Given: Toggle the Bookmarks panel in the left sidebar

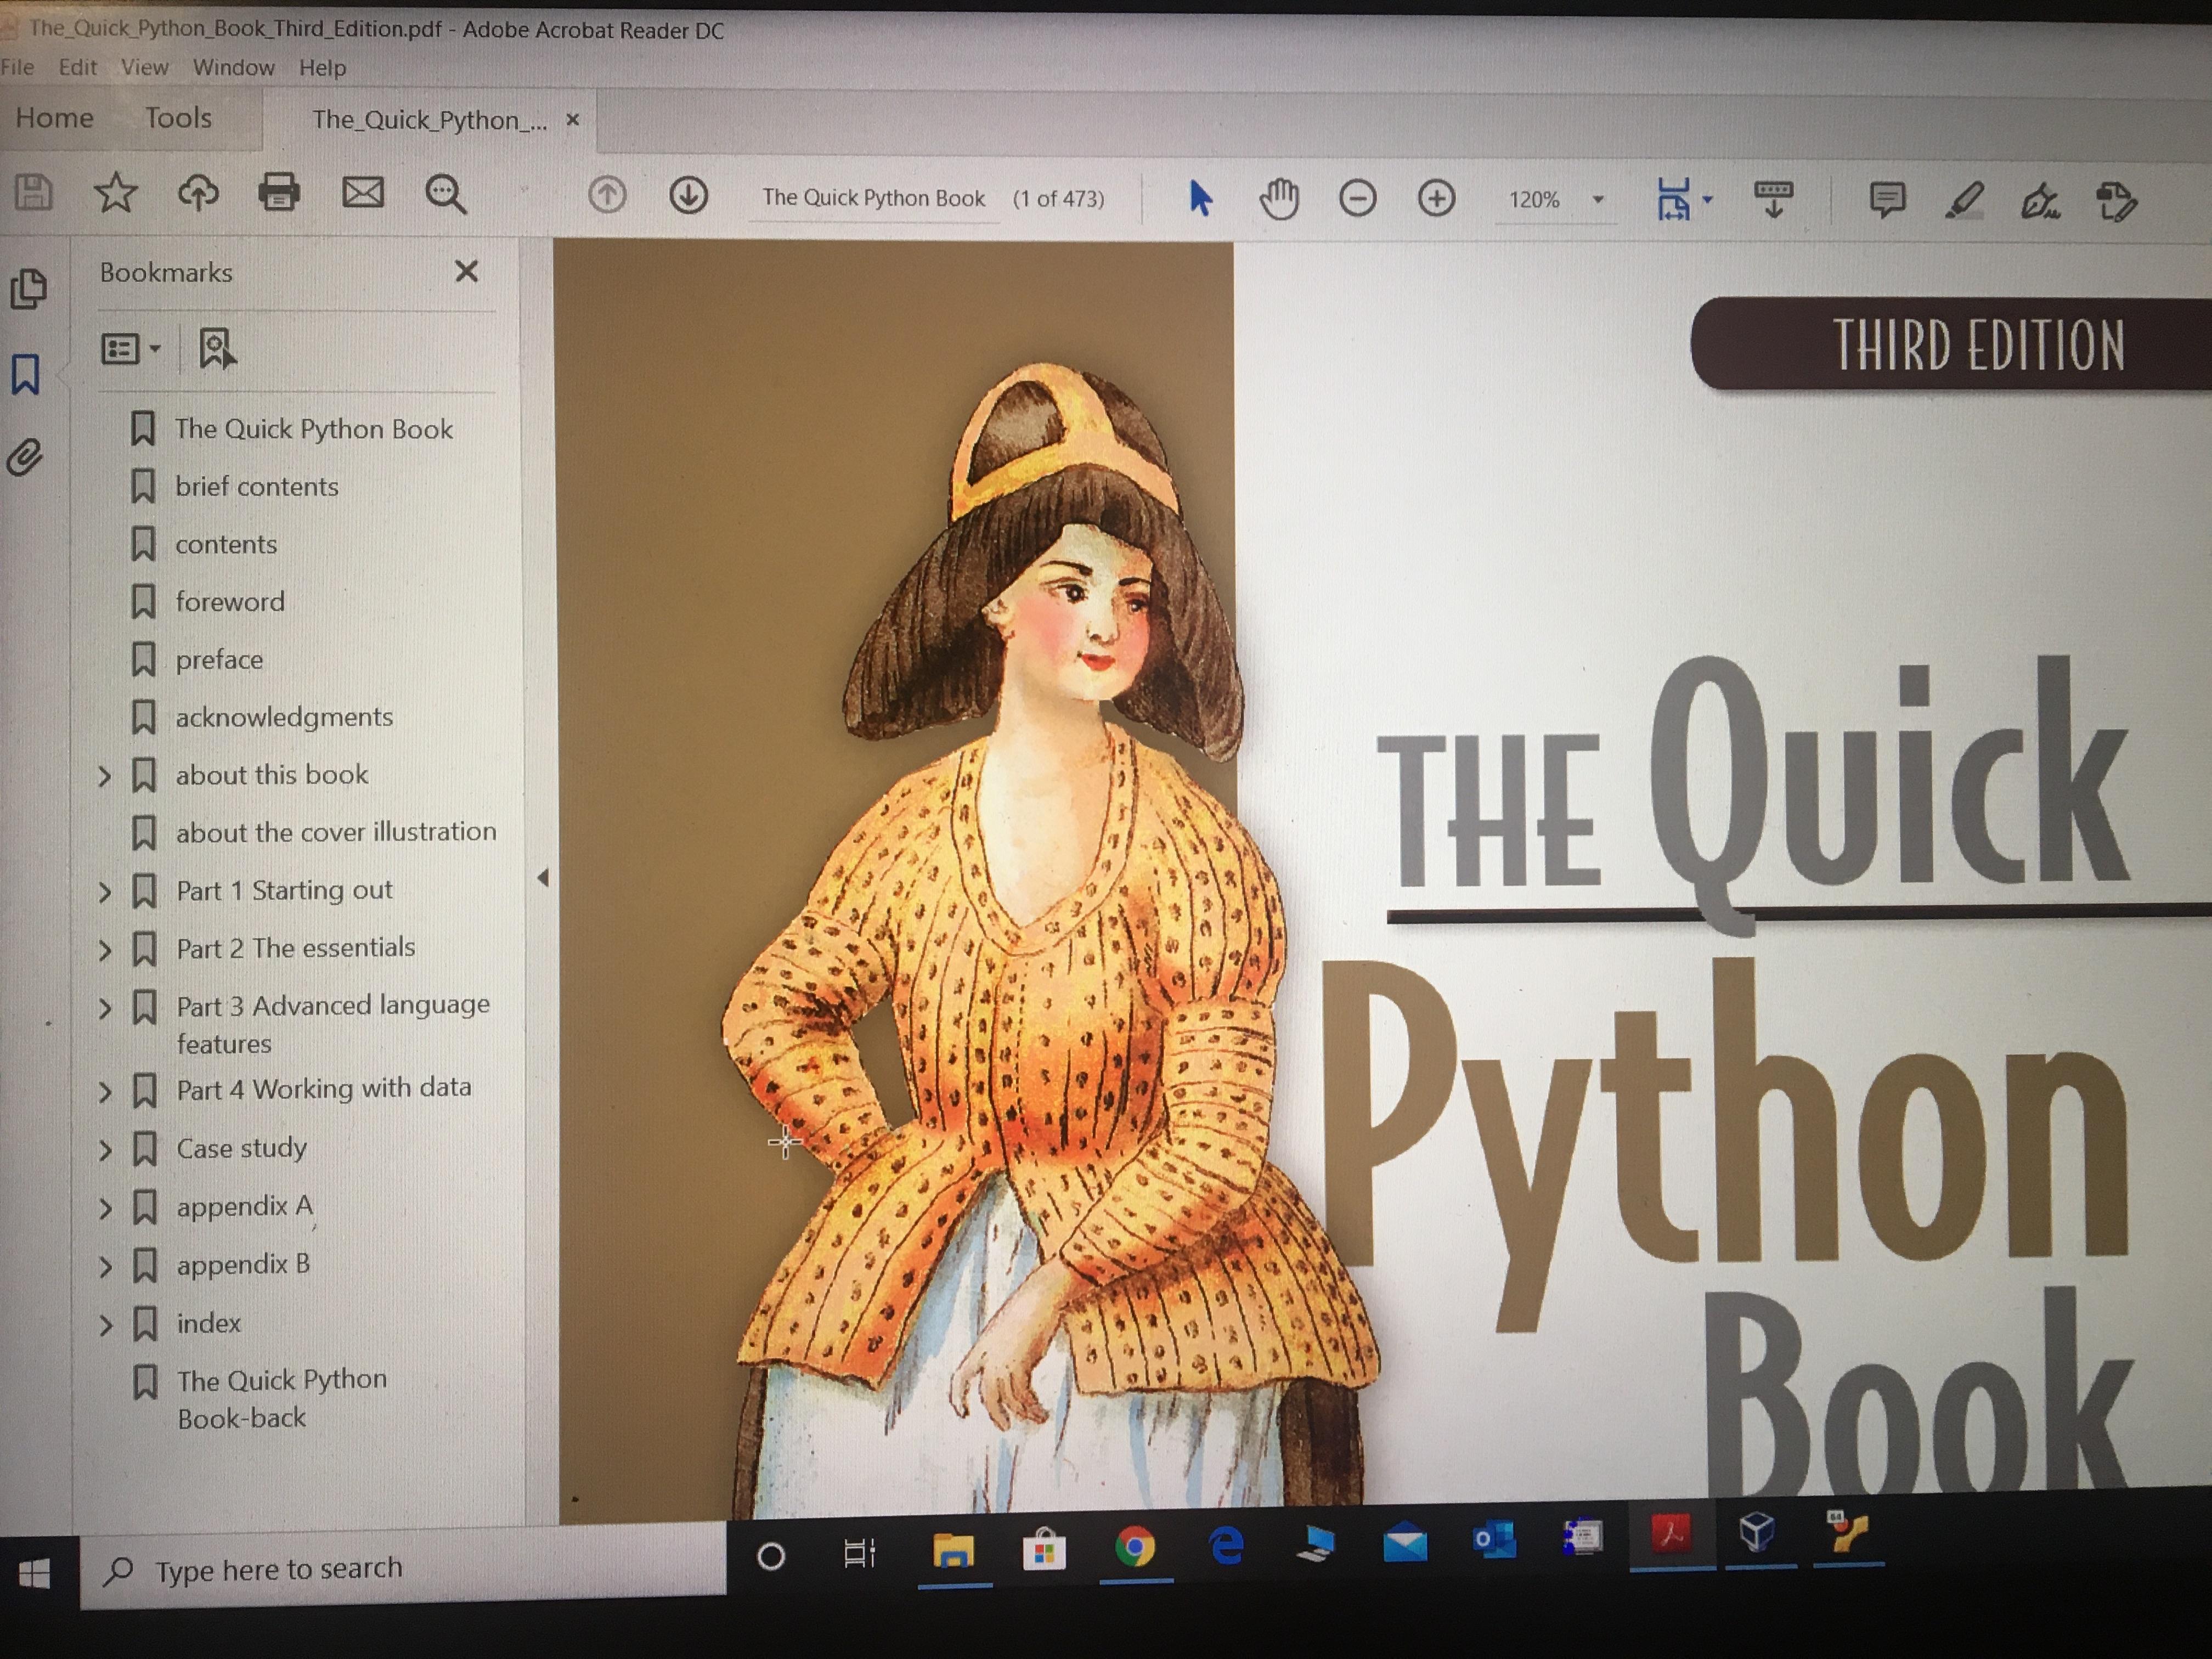Looking at the screenshot, I should click(26, 374).
